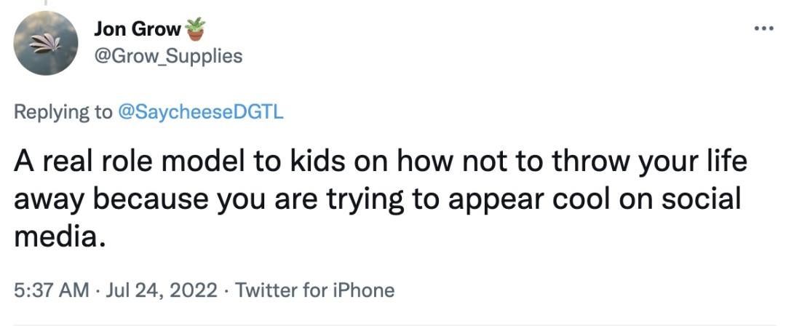786x326 pixels.
Task: Click the thread connector line above avatar
Action: 46,3
